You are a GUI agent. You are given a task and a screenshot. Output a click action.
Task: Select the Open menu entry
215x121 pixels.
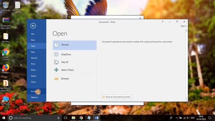click(x=37, y=46)
